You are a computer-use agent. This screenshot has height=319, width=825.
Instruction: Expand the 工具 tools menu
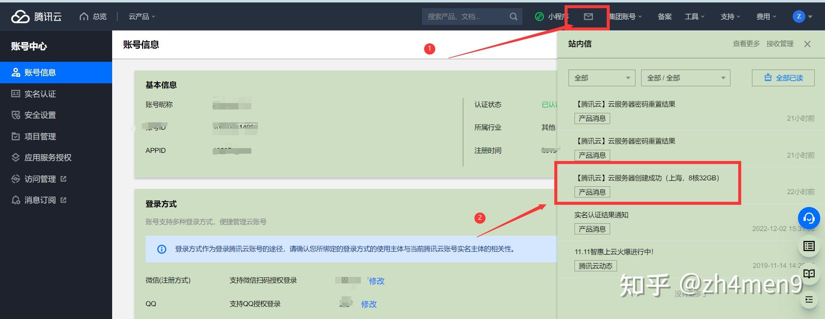[x=695, y=16]
